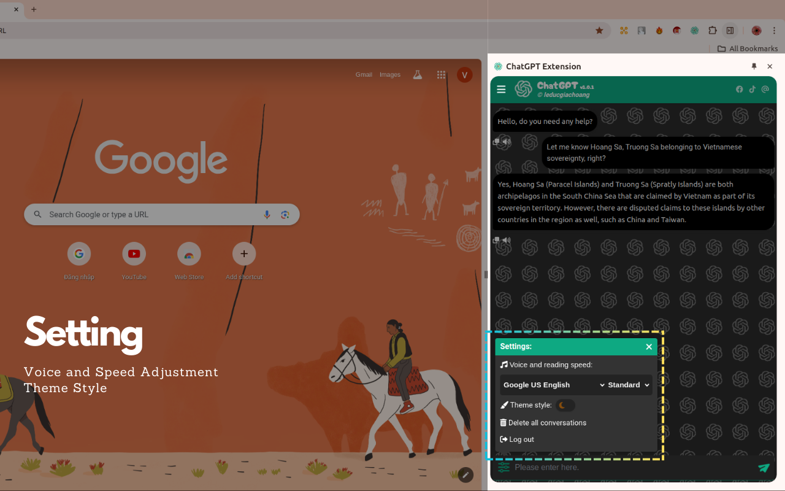This screenshot has height=491, width=785.
Task: Open the TikTok link icon
Action: (752, 90)
